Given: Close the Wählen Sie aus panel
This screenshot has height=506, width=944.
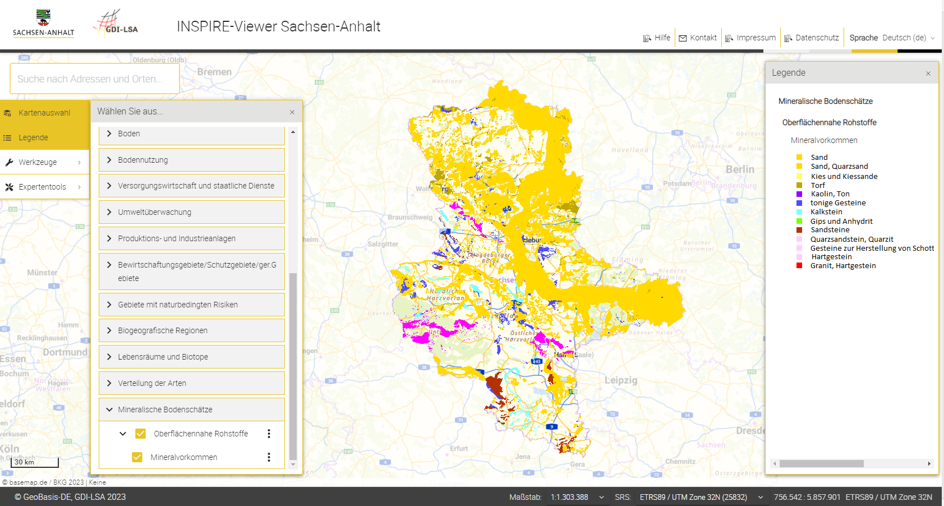Looking at the screenshot, I should 292,112.
